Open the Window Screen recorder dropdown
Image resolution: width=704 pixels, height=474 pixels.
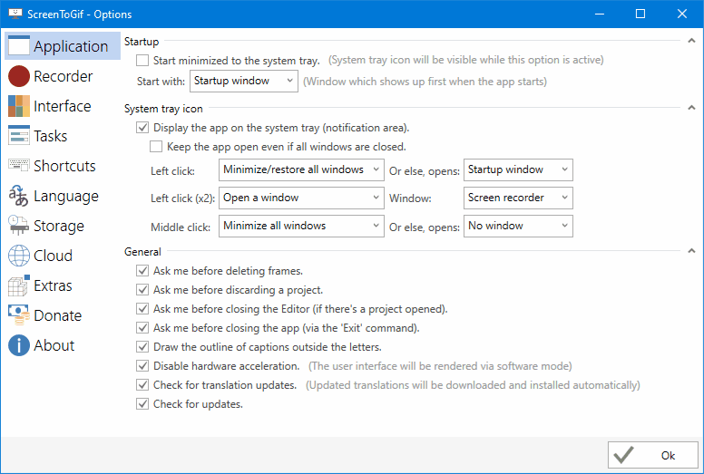point(518,198)
